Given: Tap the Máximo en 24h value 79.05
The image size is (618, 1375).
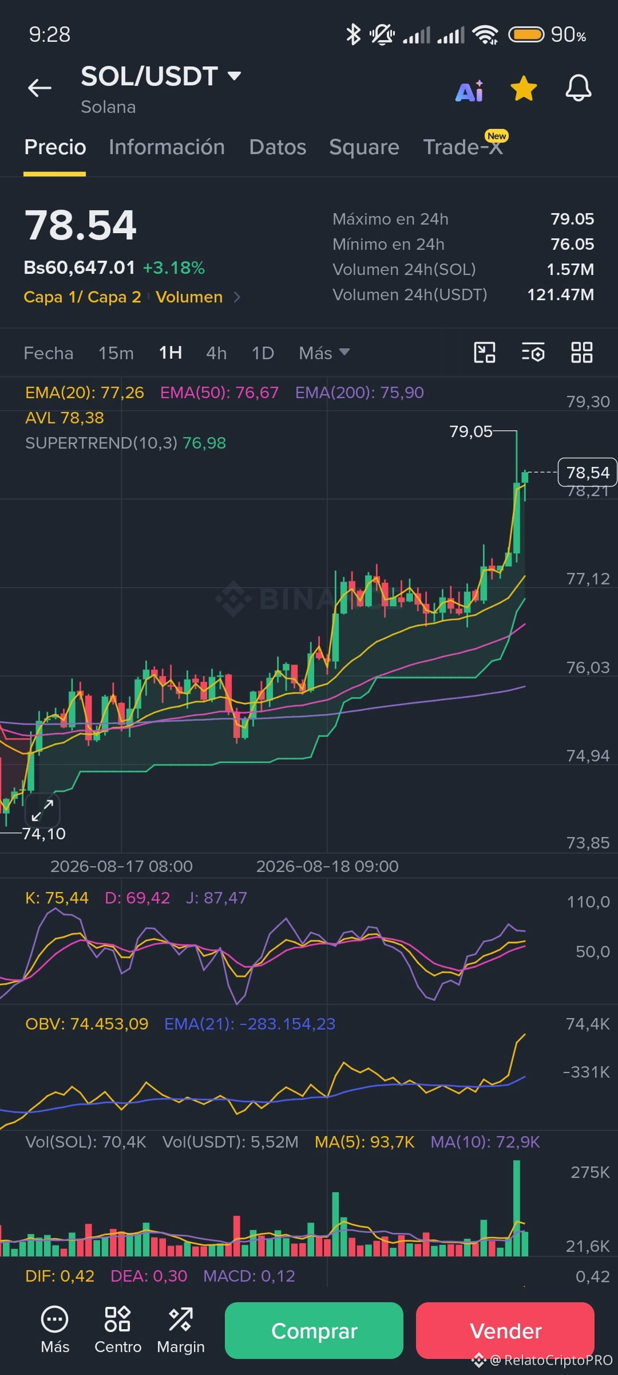Looking at the screenshot, I should [x=572, y=219].
